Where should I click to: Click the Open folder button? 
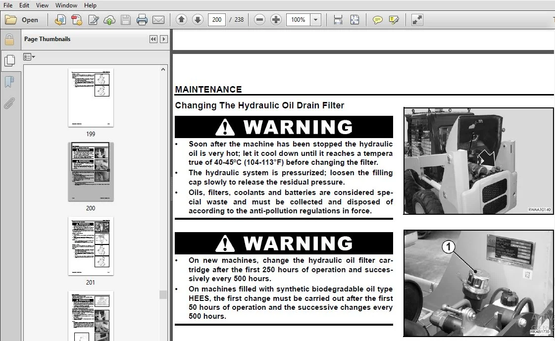pyautogui.click(x=22, y=20)
